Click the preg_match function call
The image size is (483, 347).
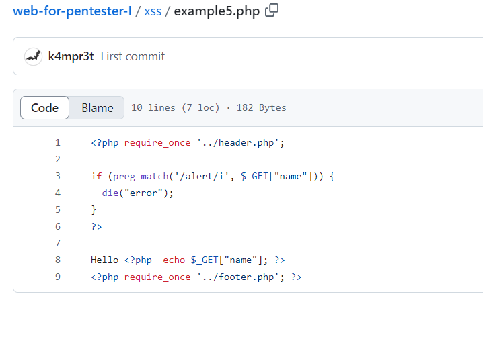pyautogui.click(x=141, y=176)
